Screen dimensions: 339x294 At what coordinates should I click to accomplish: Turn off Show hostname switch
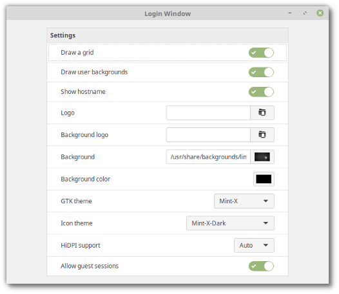261,92
